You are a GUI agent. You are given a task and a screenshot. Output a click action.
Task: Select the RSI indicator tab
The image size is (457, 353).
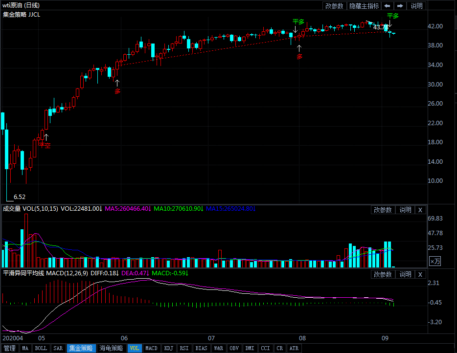(184, 348)
